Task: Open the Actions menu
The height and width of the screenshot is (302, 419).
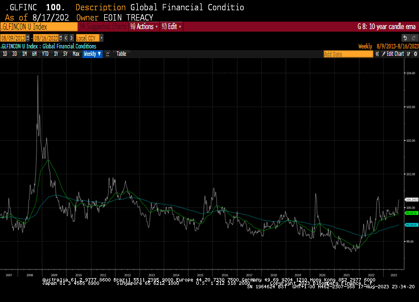Action: click(x=144, y=26)
